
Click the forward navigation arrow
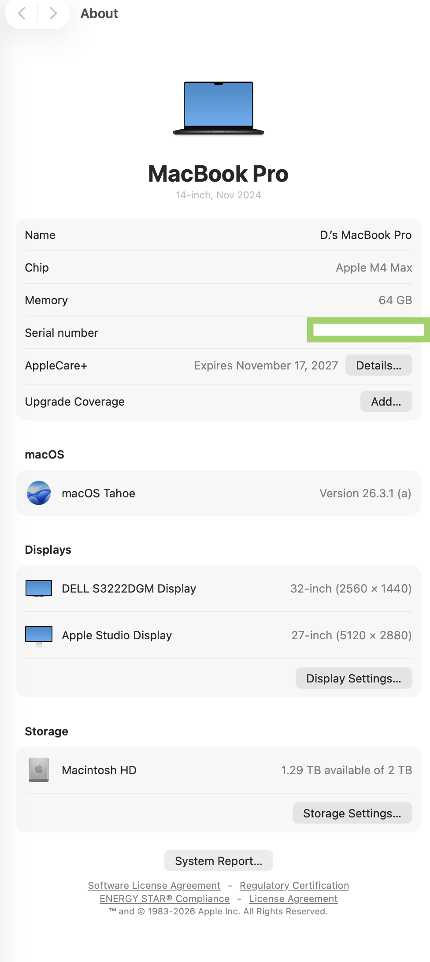tap(53, 14)
